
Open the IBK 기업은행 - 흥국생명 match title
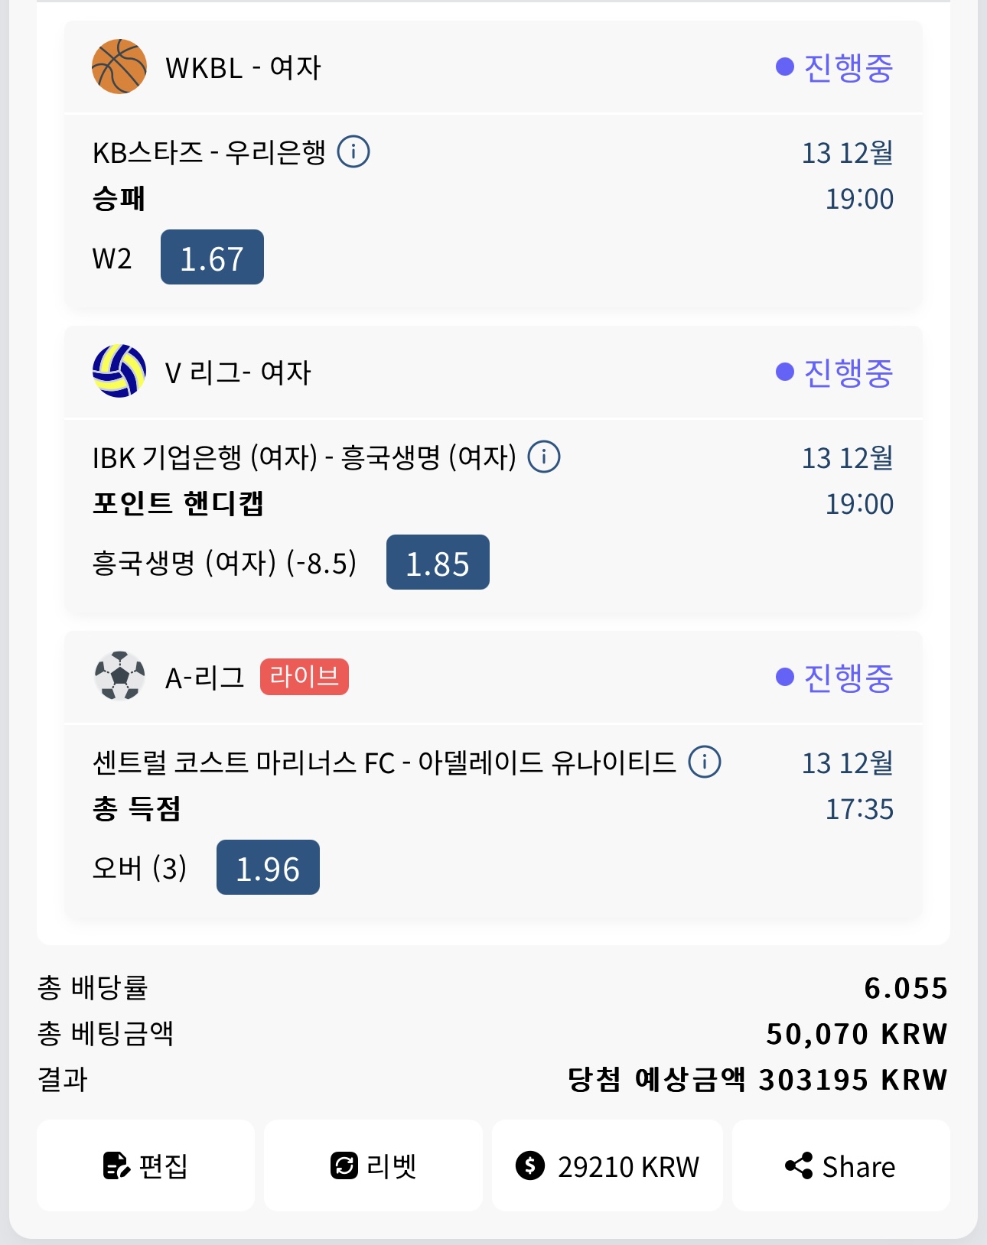click(304, 457)
